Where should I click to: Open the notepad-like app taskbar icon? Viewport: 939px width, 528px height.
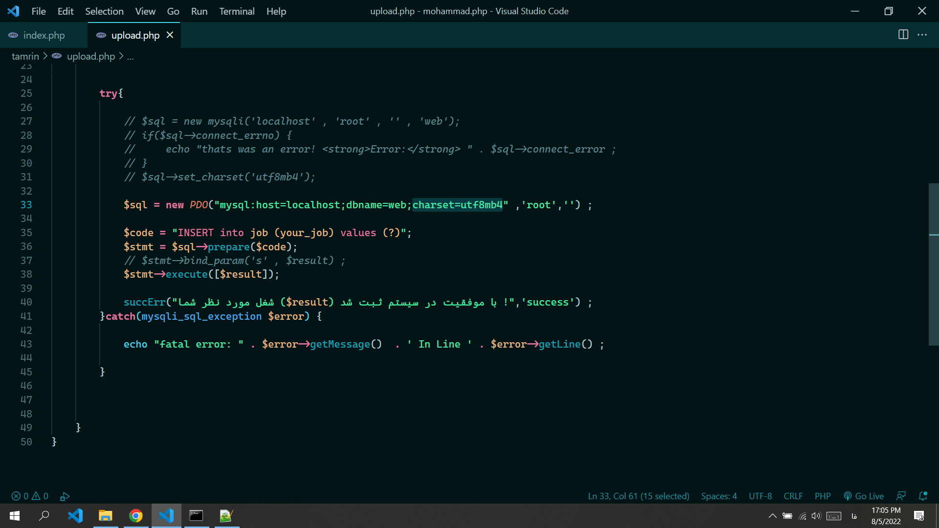[226, 516]
